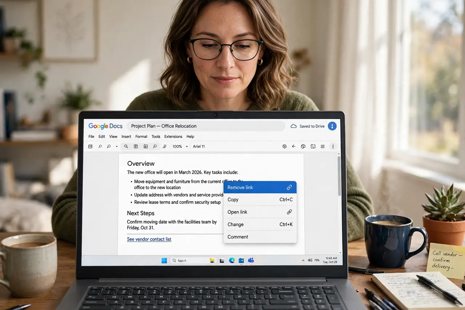The height and width of the screenshot is (310, 465).
Task: Click bullet 'Review lease terms and confirm security setup'
Action: [177, 202]
